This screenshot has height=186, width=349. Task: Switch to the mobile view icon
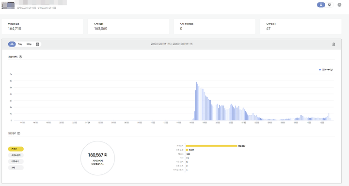tap(321, 5)
